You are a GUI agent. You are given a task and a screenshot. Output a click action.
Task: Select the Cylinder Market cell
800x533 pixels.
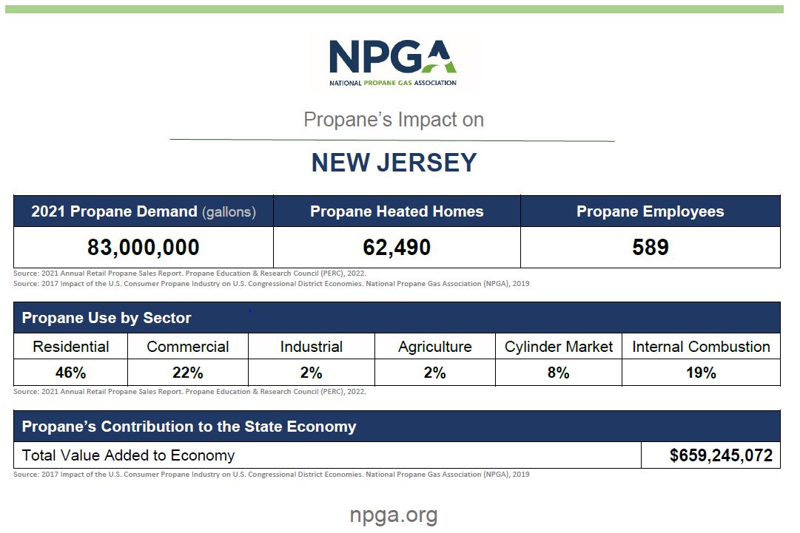pyautogui.click(x=559, y=347)
